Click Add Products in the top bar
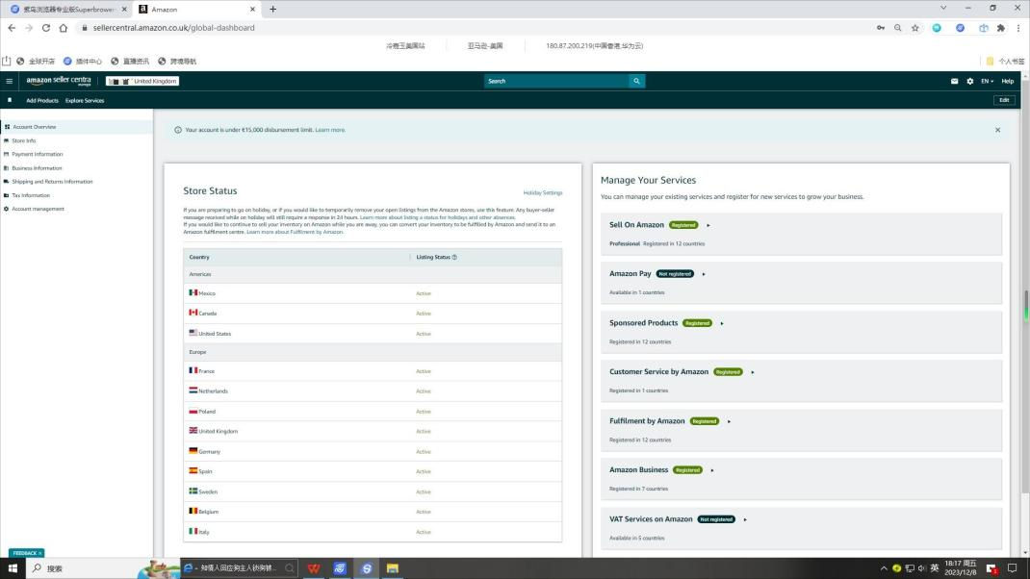Screen dimensions: 1030x579 click(42, 100)
